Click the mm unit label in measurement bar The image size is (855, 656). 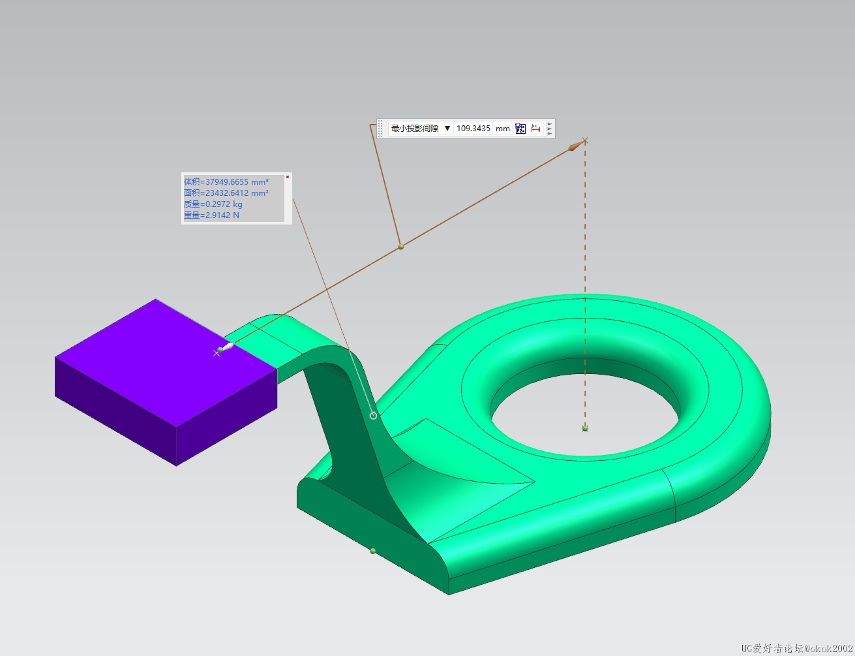(x=503, y=129)
